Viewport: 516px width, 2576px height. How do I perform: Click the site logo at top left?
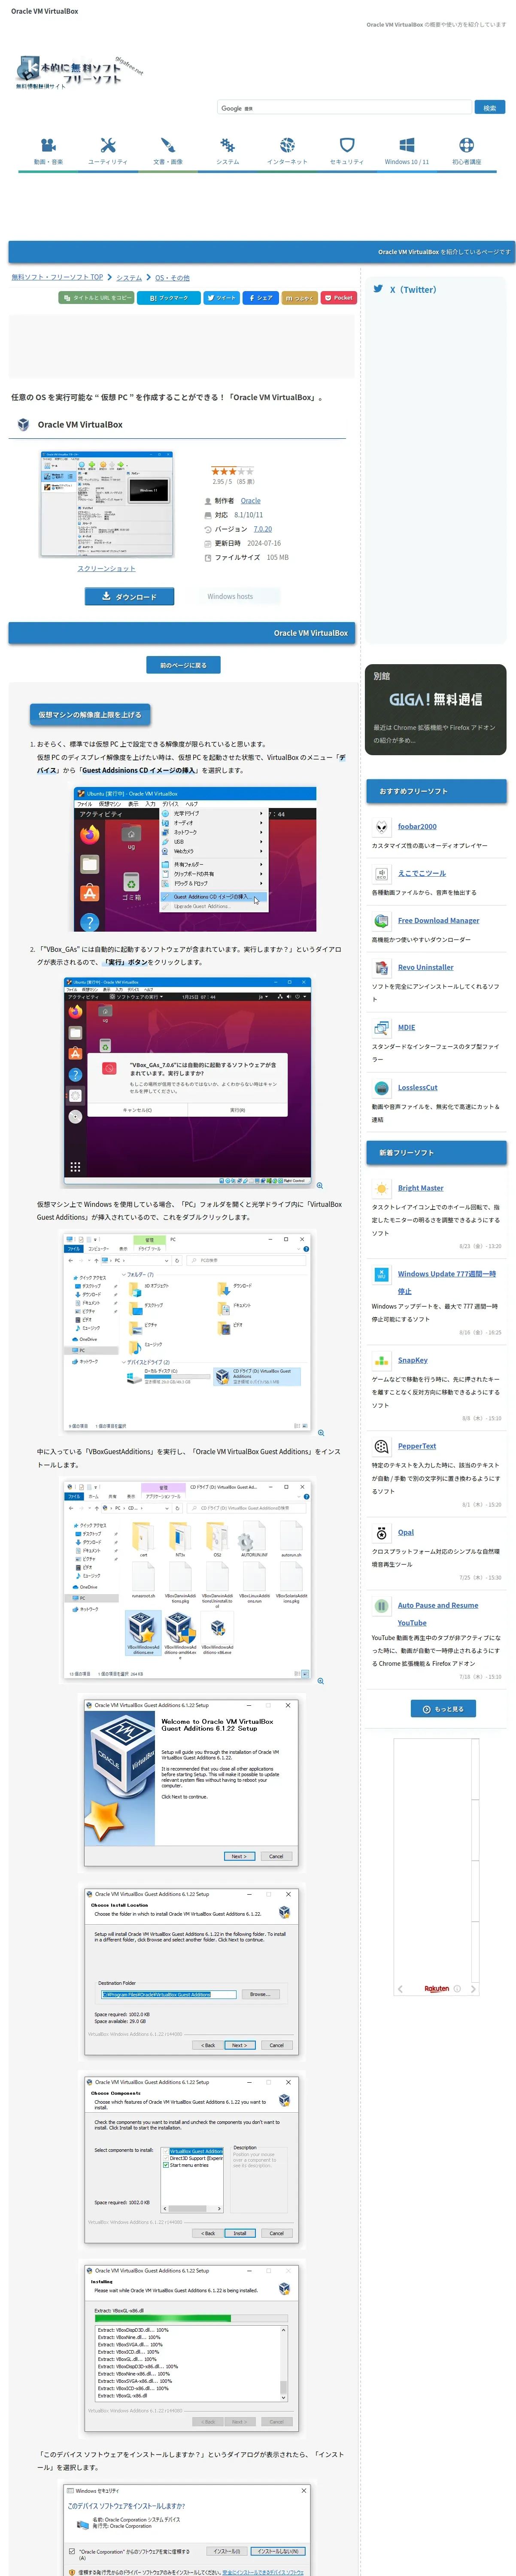tap(79, 72)
